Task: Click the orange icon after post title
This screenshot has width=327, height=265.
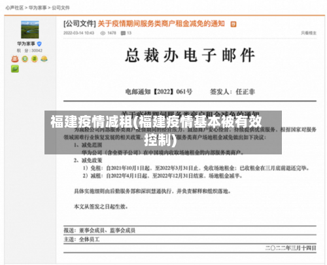Action: tap(233, 24)
